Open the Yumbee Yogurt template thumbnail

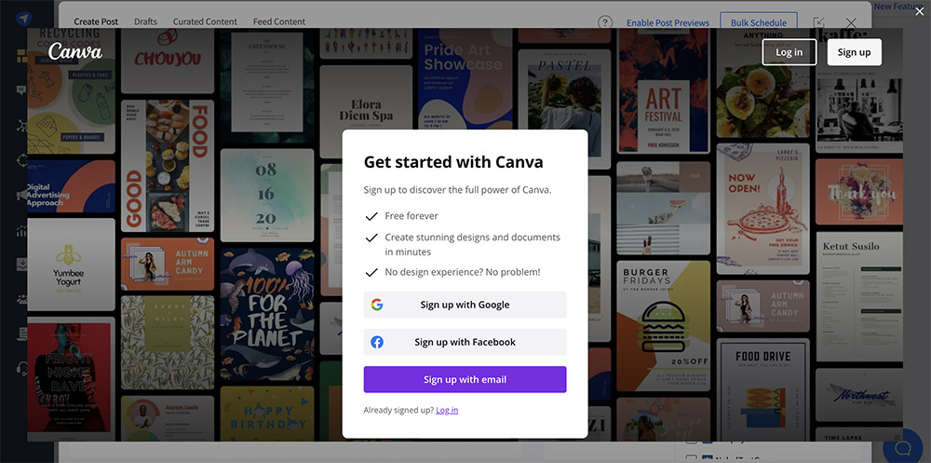pos(72,264)
